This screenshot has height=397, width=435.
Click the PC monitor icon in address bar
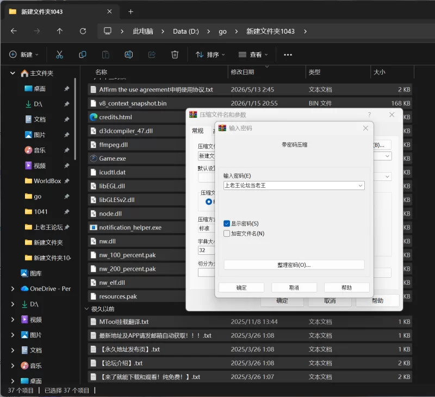[x=108, y=31]
